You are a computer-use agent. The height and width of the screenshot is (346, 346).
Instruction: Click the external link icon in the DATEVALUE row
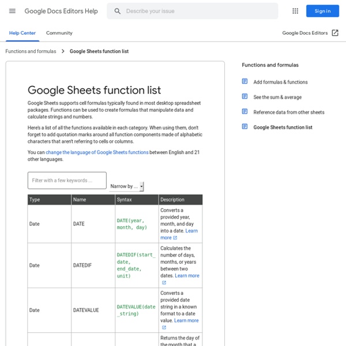point(164,328)
